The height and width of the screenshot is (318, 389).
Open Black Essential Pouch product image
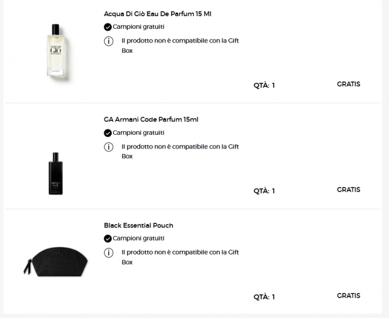tap(56, 261)
